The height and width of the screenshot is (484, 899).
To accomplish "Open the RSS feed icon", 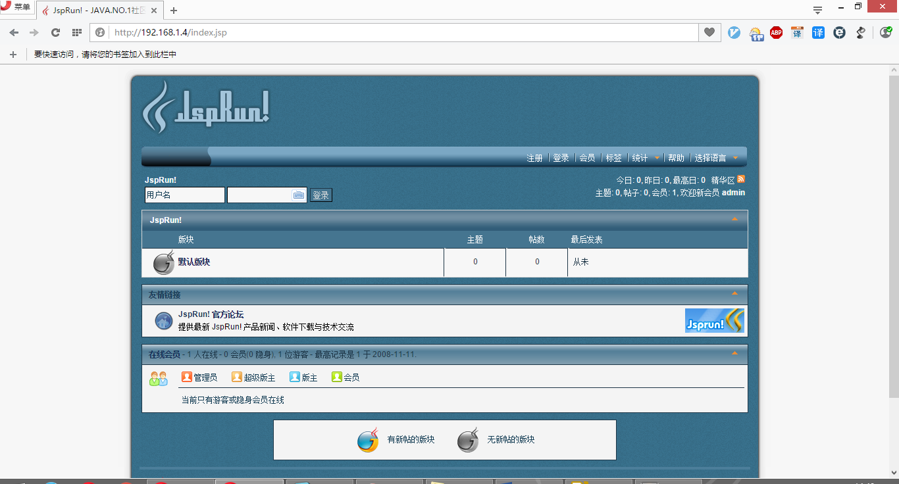I will 741,179.
